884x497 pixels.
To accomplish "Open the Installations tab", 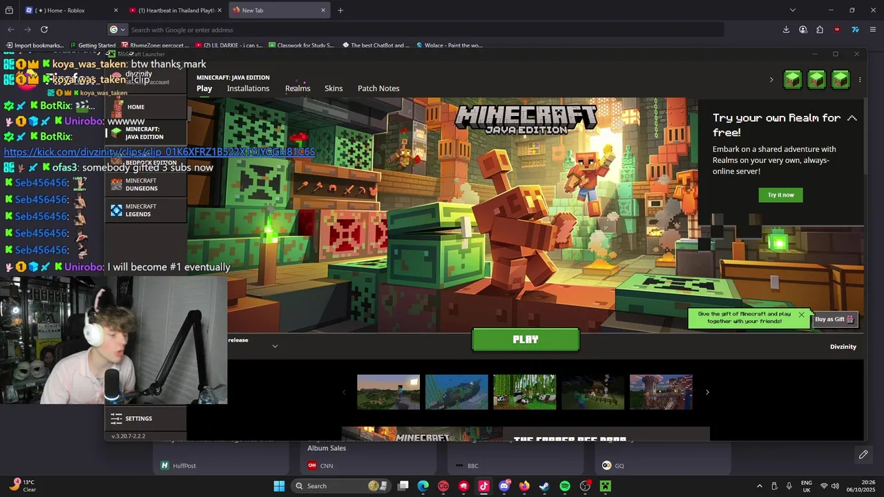I will [248, 88].
